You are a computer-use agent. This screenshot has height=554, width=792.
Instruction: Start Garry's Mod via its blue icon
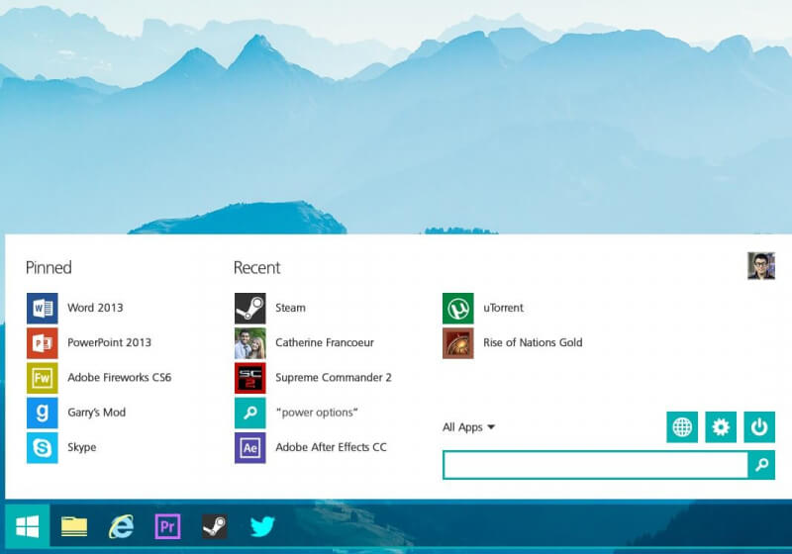(43, 413)
